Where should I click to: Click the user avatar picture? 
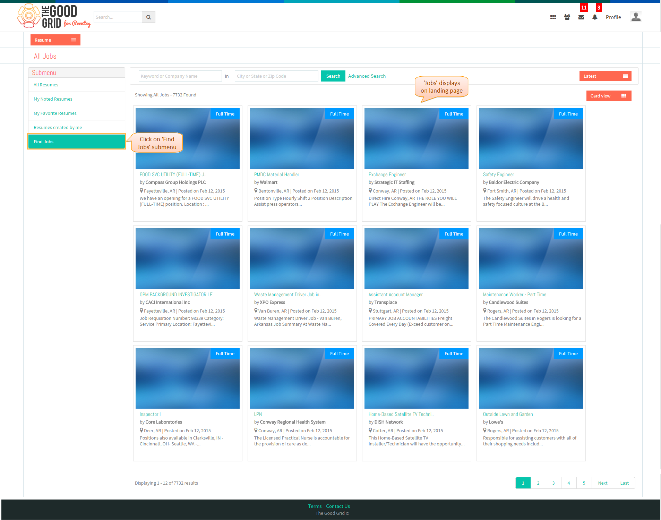(x=636, y=17)
